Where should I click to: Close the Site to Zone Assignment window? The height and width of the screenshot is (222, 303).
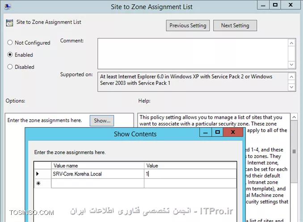pyautogui.click(x=290, y=5)
